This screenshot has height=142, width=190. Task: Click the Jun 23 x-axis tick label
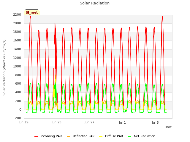[x=56, y=122]
